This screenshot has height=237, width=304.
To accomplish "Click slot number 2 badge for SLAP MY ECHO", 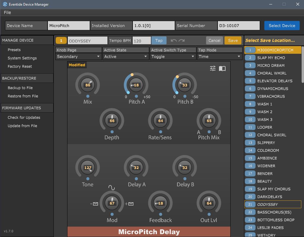I will pos(250,58).
